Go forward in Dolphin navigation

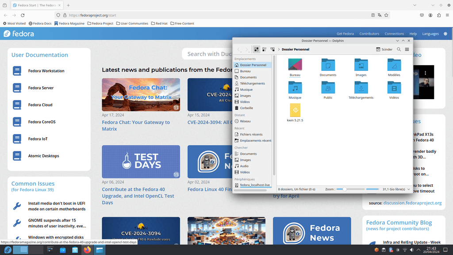point(246,50)
